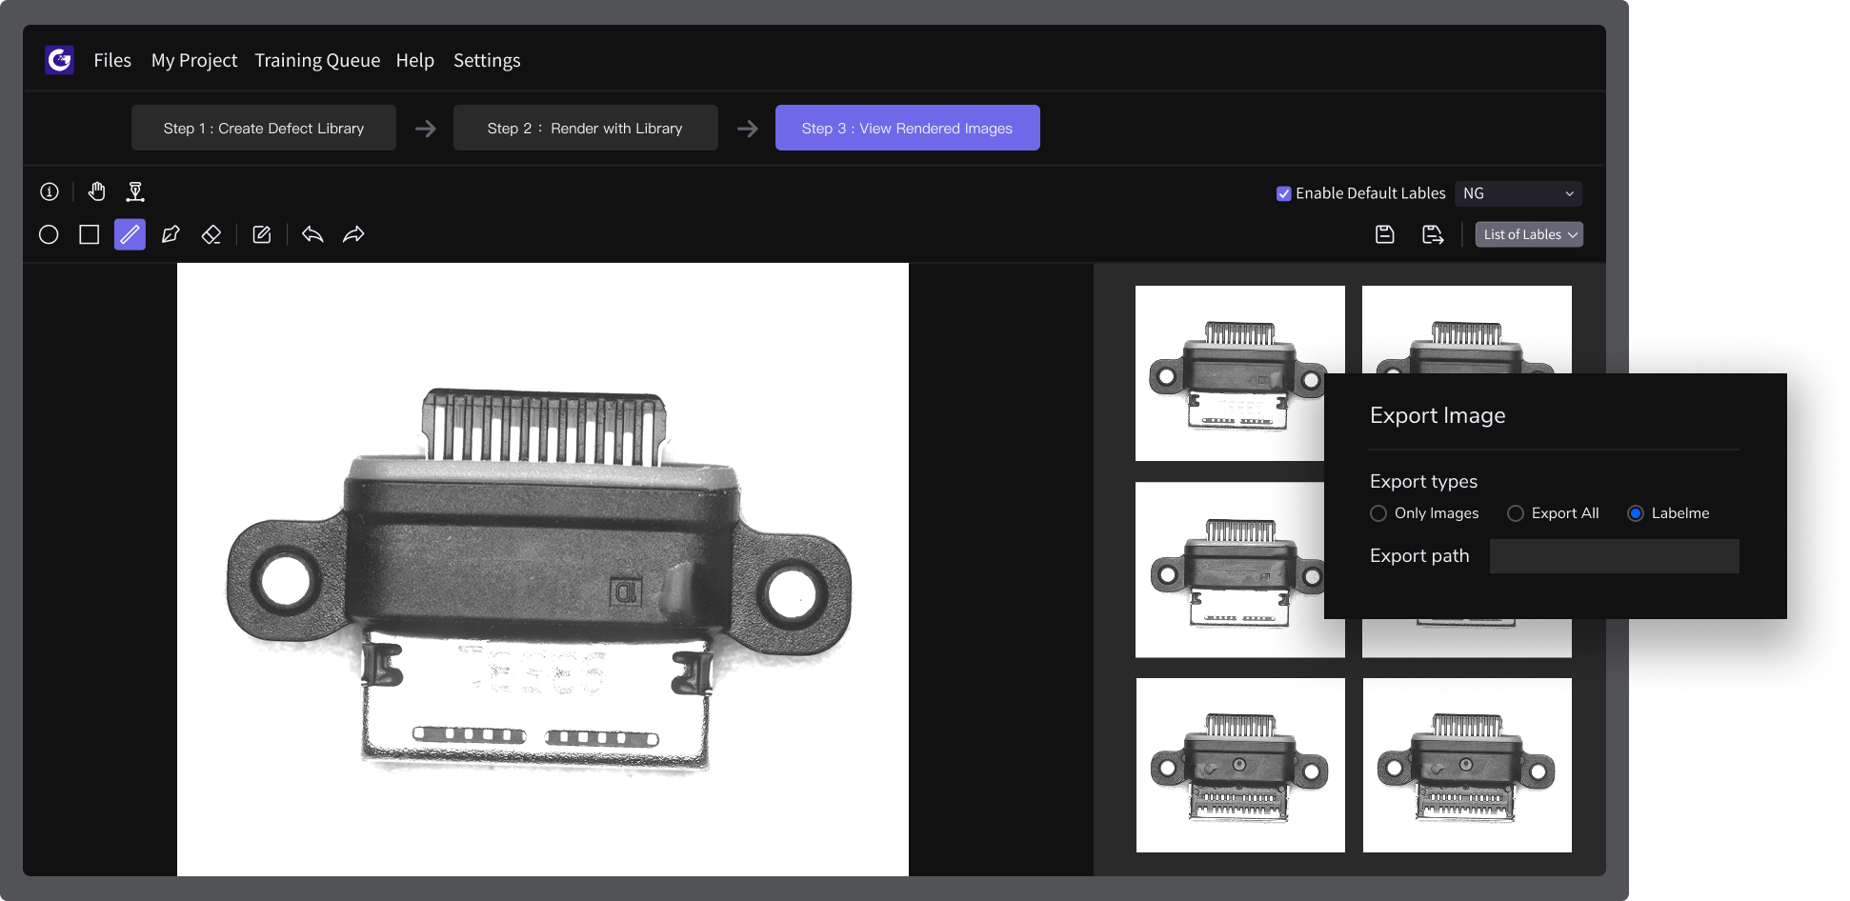Uncheck Enable Default Lables checkbox
The image size is (1850, 901).
coord(1283,193)
